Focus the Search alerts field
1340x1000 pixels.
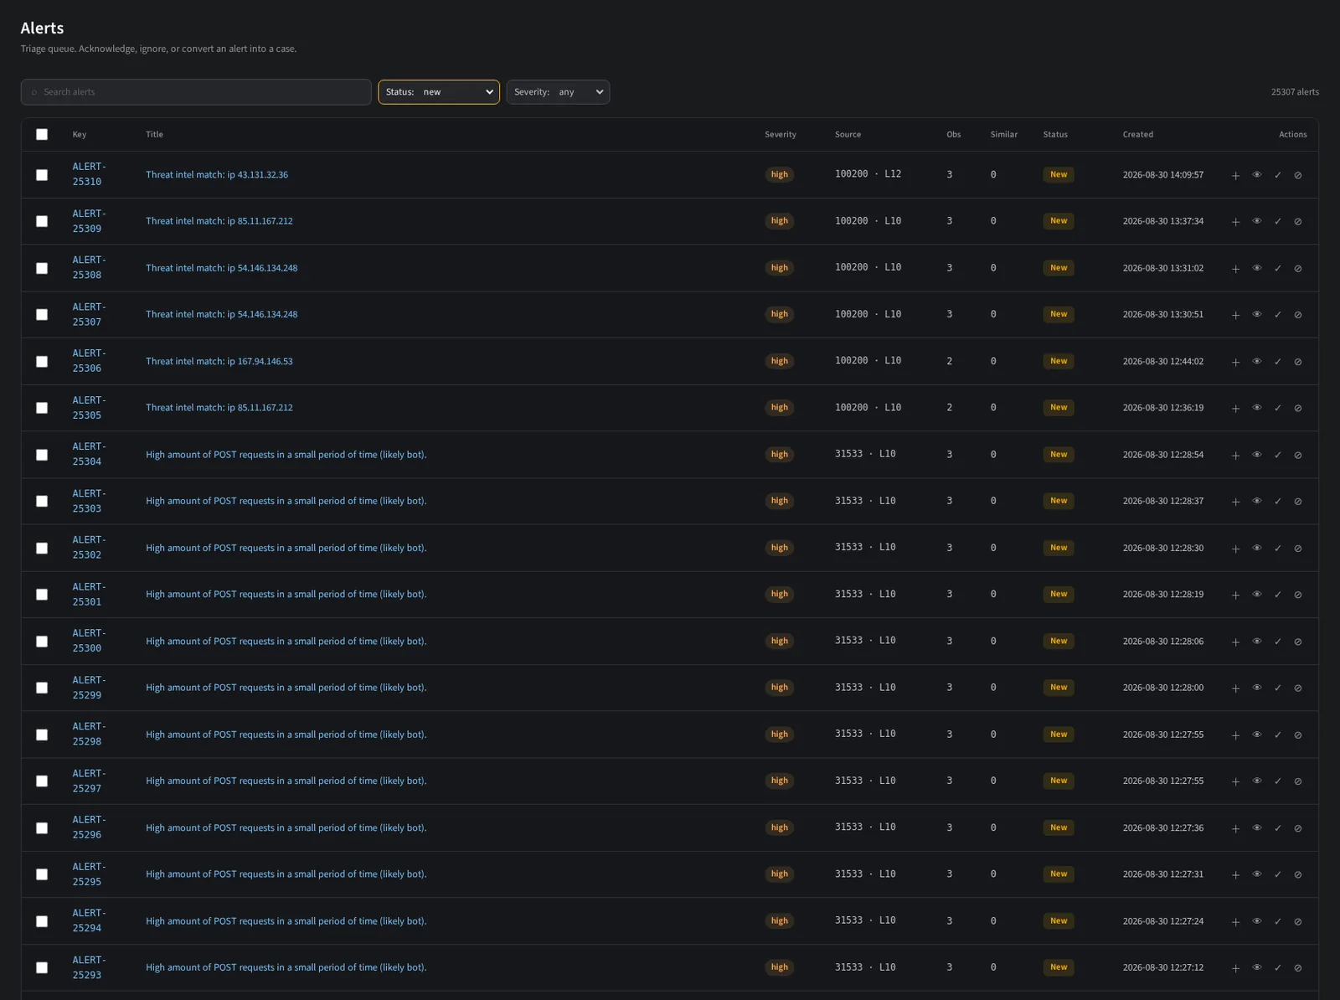tap(196, 92)
